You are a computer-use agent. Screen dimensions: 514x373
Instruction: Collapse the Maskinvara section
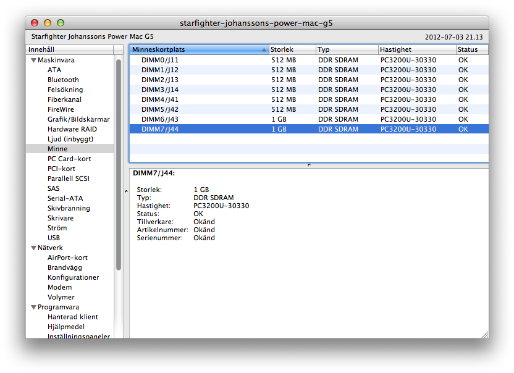(33, 61)
